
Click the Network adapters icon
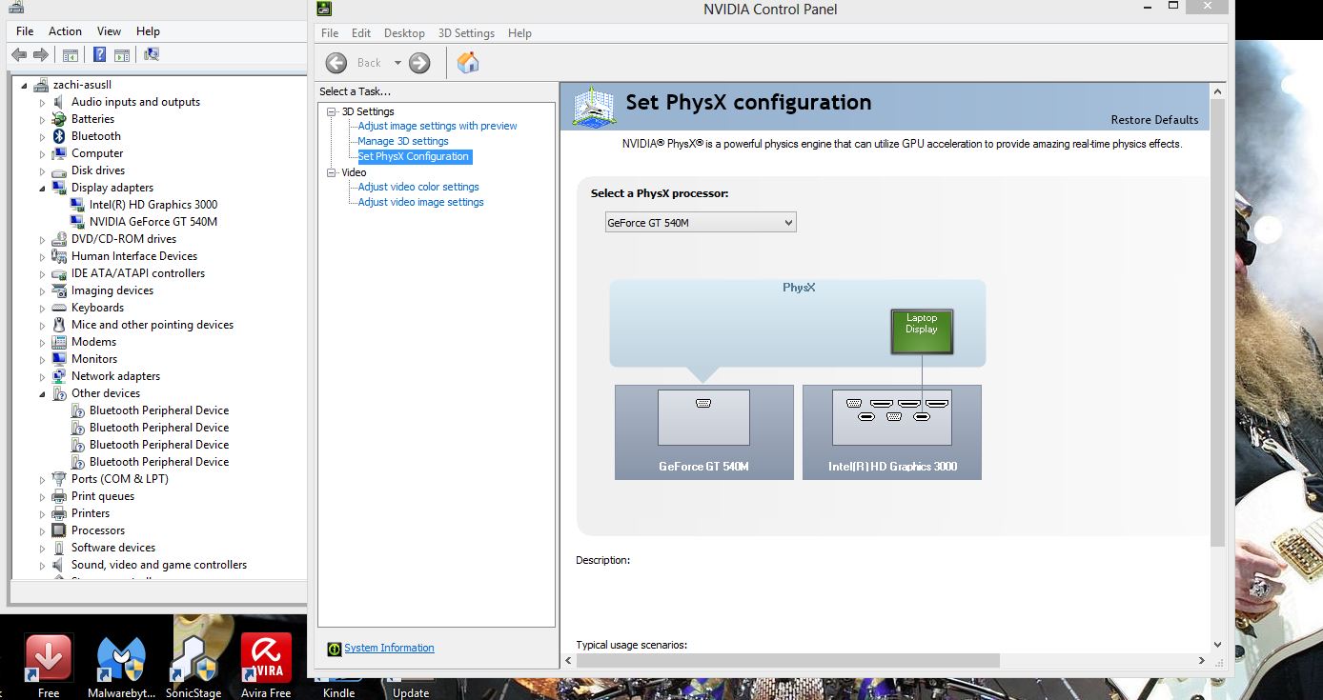59,376
